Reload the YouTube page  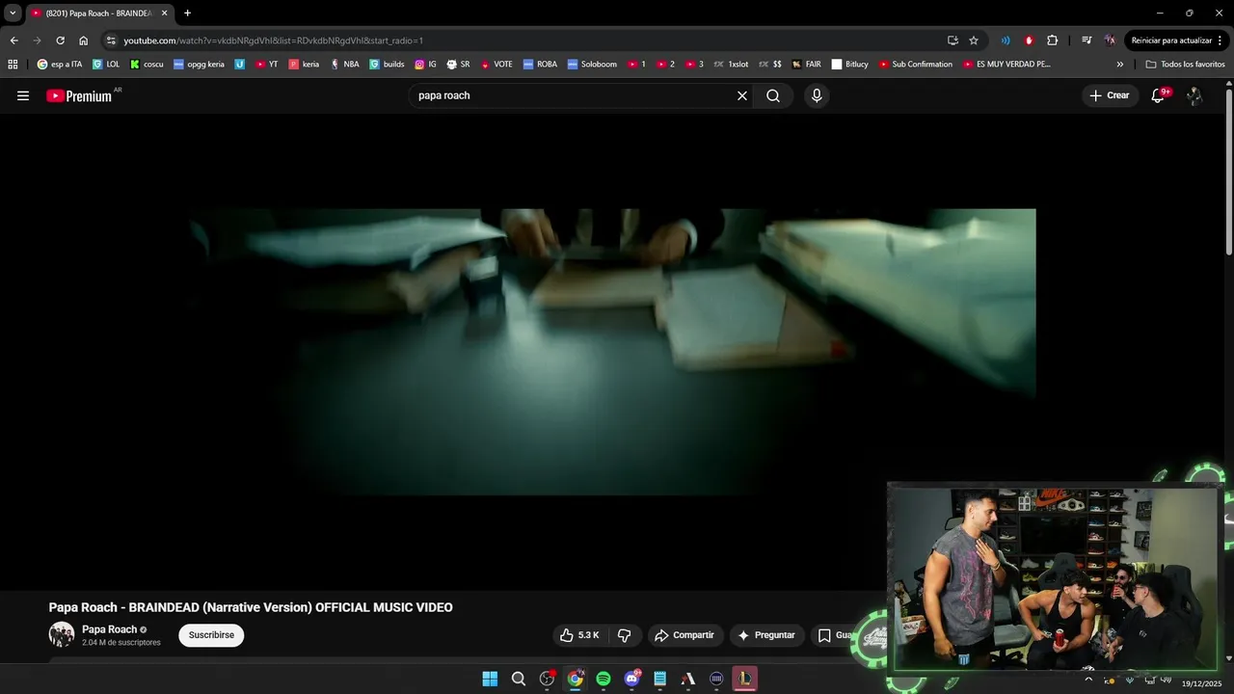click(x=60, y=40)
